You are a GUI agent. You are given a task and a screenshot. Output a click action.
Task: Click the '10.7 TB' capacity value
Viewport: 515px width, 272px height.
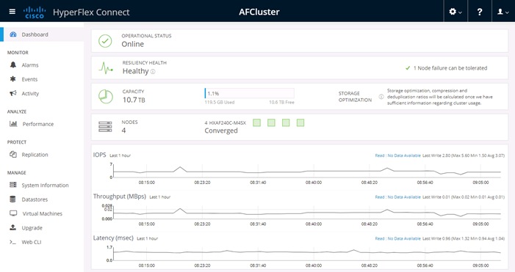coord(134,100)
